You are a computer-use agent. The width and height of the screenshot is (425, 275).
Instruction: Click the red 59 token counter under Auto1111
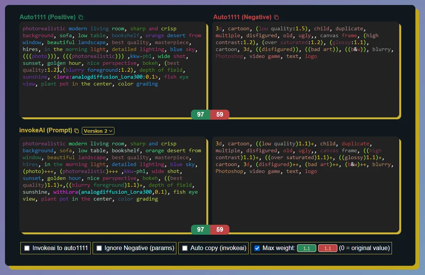click(220, 115)
